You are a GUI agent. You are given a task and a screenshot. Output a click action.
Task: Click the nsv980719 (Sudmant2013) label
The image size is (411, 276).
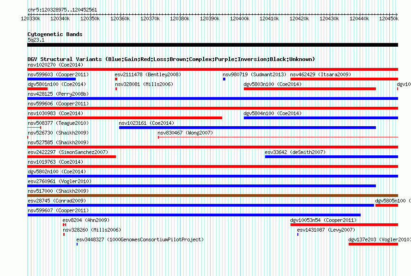pos(254,74)
